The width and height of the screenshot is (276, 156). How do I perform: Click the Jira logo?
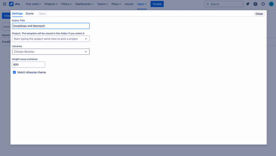(x=14, y=4)
